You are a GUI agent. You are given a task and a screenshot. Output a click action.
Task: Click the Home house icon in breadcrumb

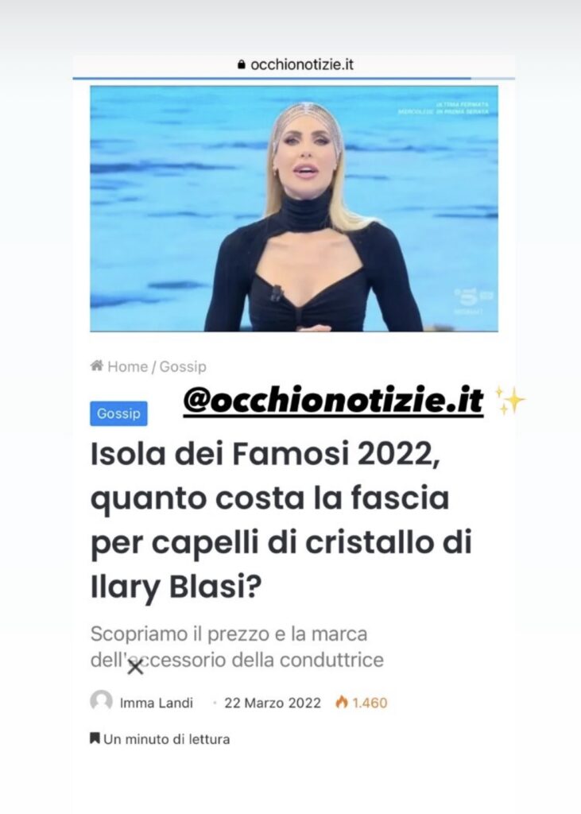(x=97, y=366)
